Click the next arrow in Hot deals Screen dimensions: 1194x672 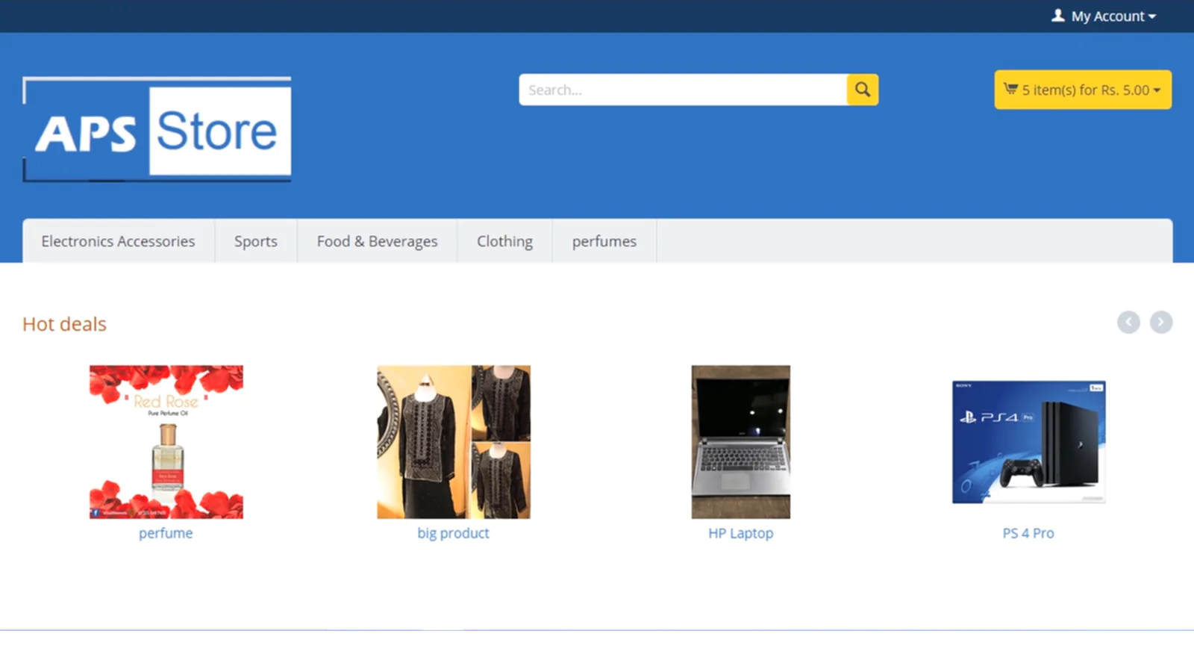pyautogui.click(x=1160, y=323)
